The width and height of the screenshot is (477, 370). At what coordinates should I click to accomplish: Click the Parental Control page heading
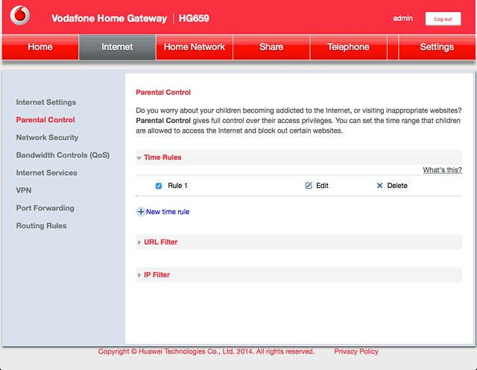pyautogui.click(x=163, y=92)
